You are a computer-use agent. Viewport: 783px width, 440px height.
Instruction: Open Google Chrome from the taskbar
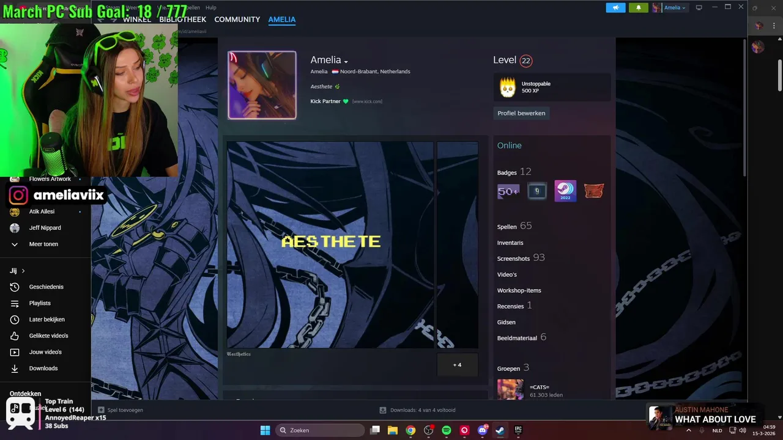point(410,430)
